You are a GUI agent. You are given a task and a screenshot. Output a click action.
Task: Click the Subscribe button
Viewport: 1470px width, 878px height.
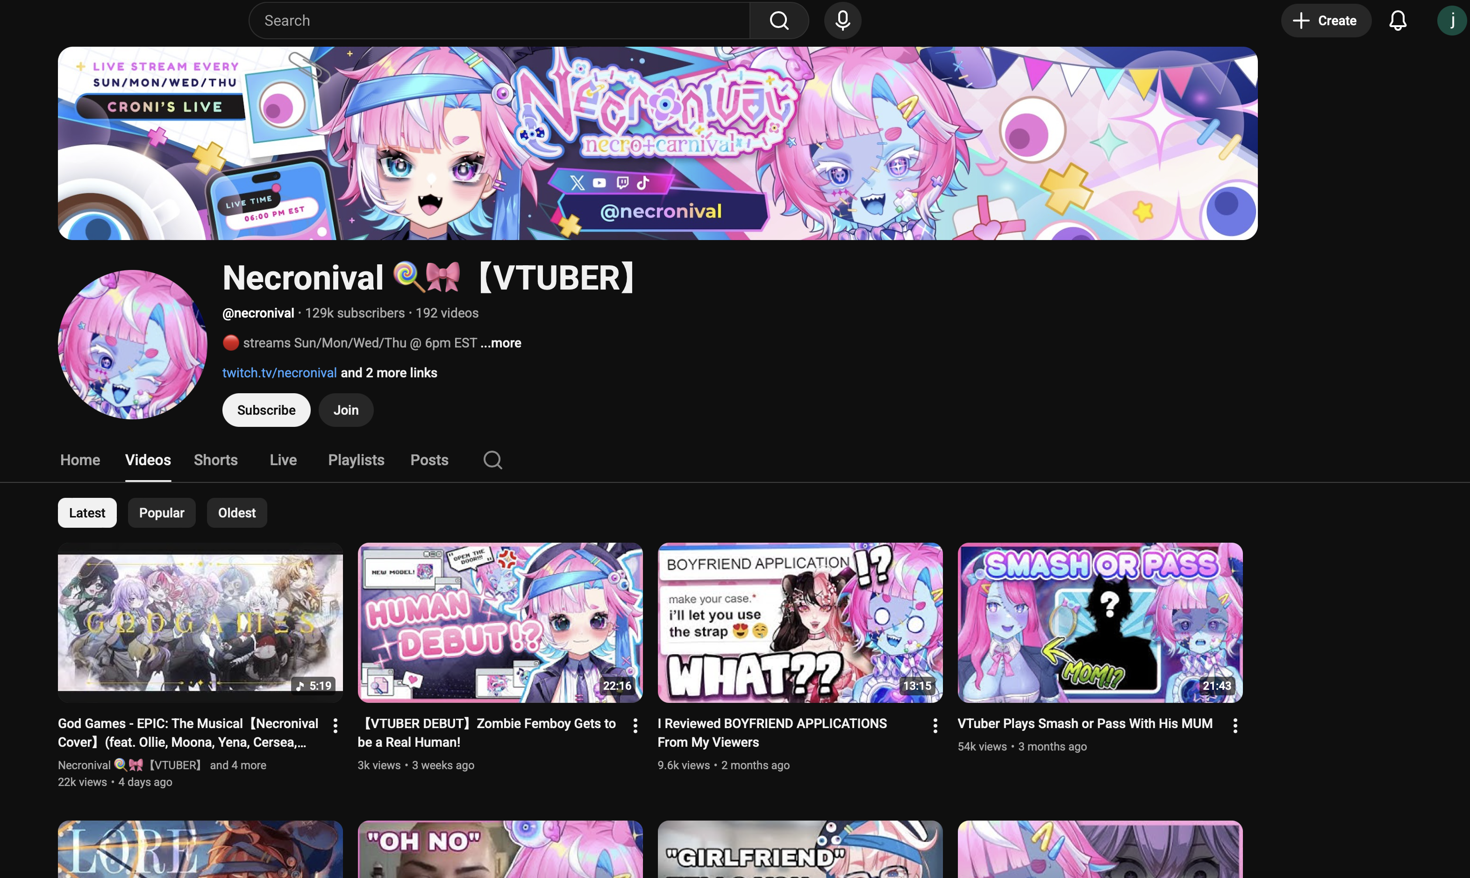pyautogui.click(x=266, y=410)
